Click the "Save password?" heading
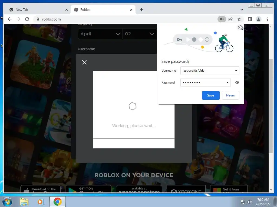This screenshot has width=277, height=207. [175, 61]
